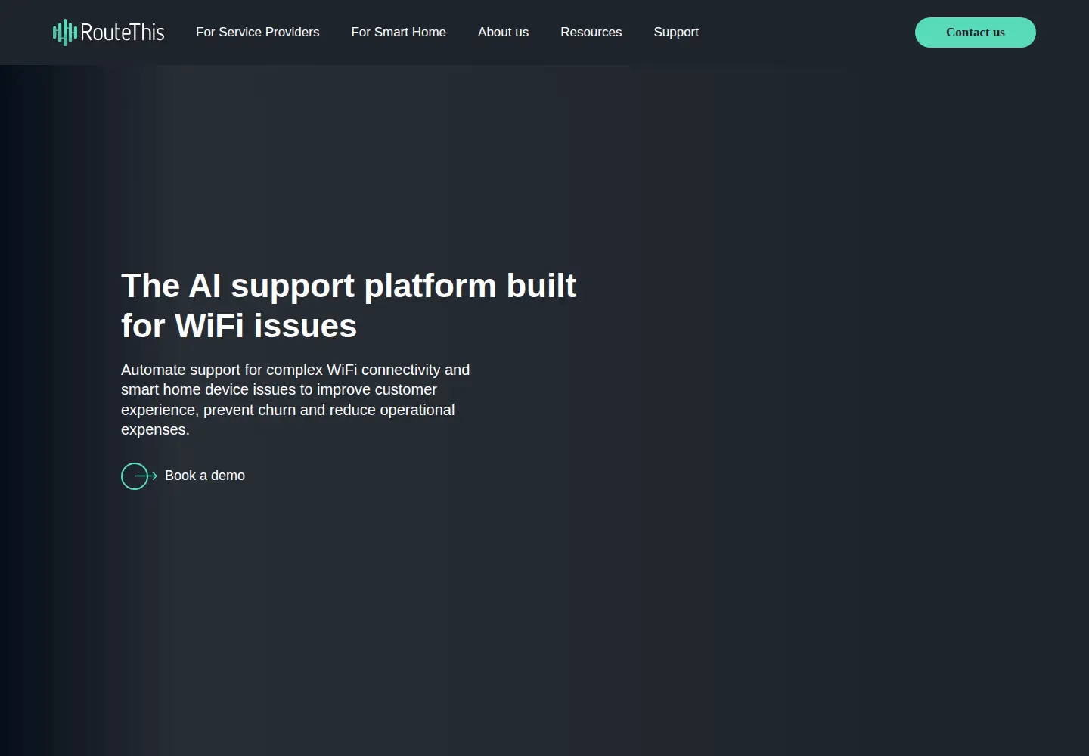This screenshot has height=756, width=1089.
Task: Go to About us page
Action: tap(503, 32)
